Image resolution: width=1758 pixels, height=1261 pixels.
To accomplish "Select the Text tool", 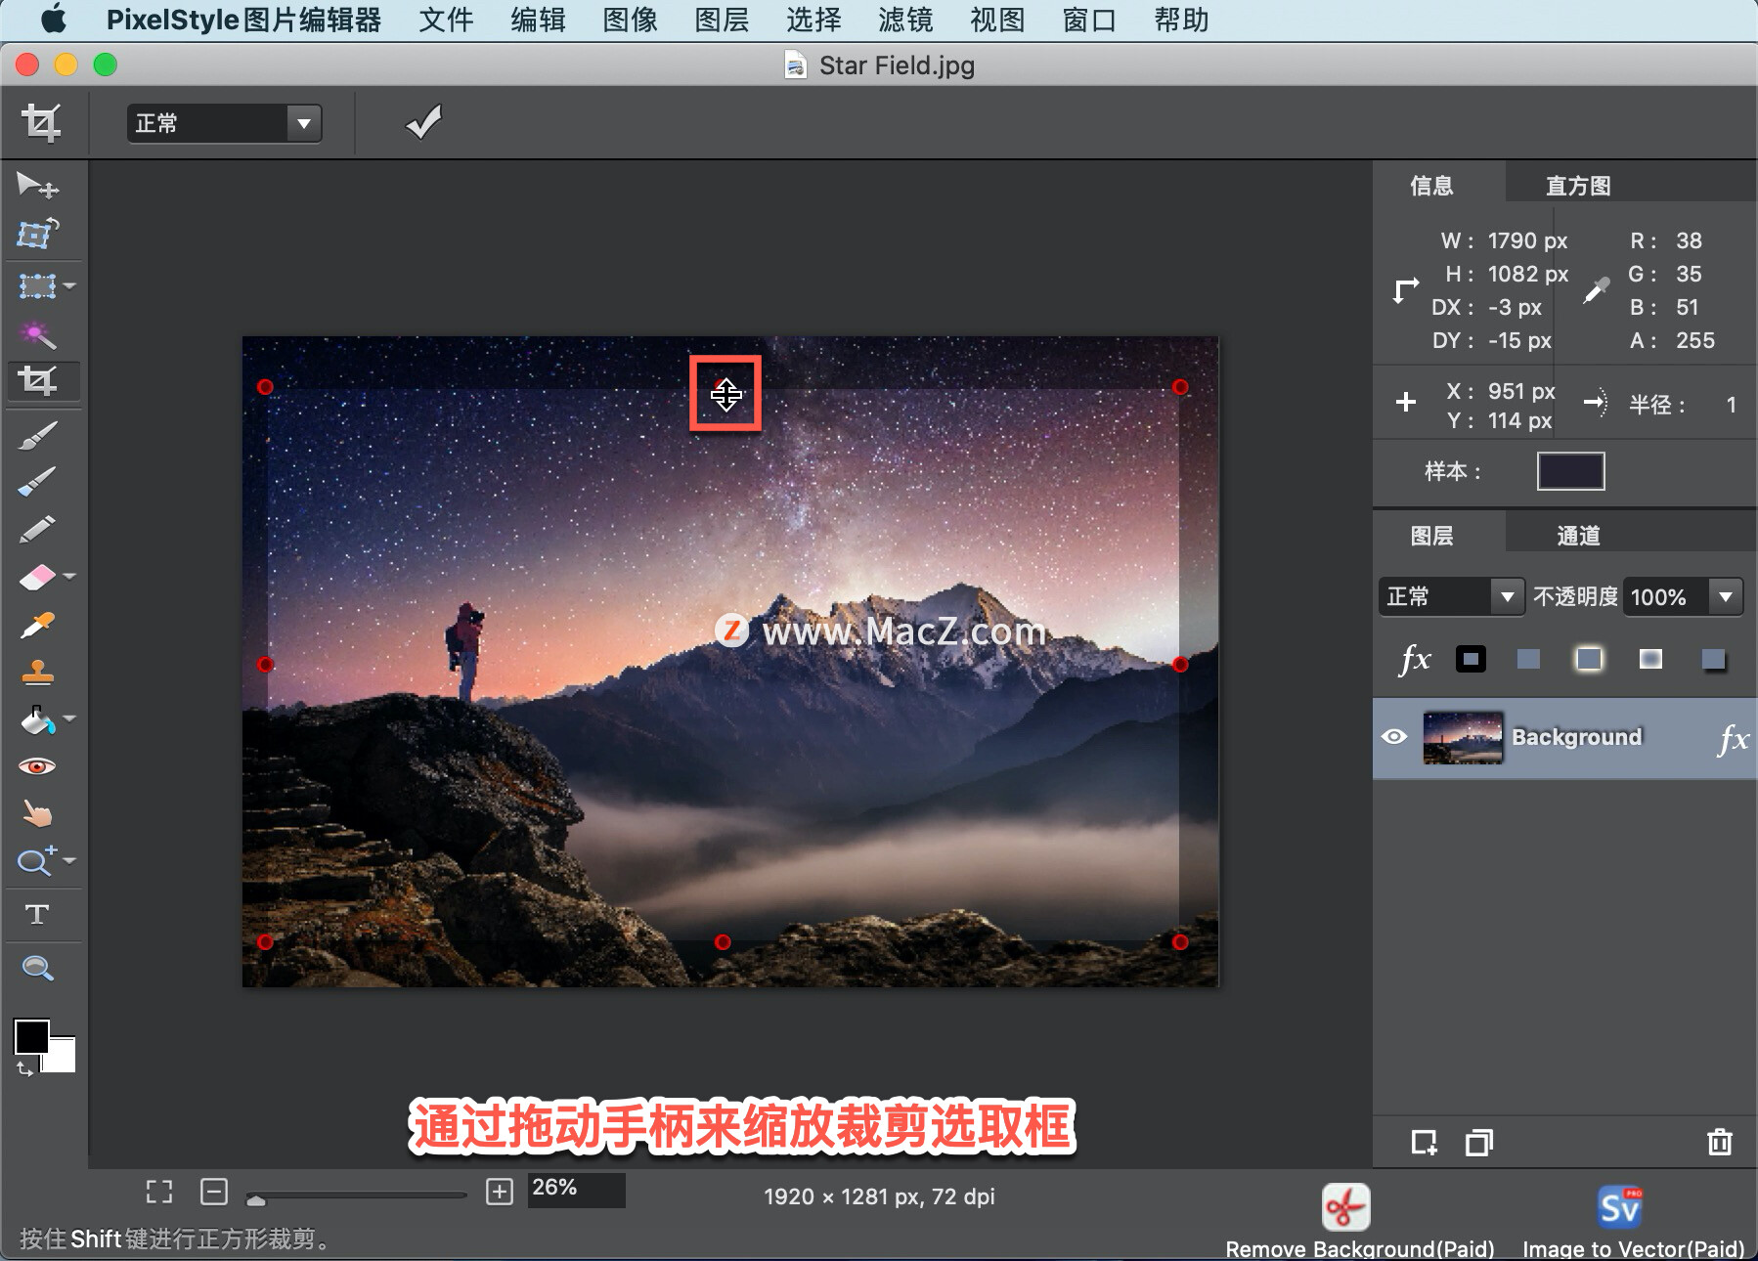I will pyautogui.click(x=37, y=914).
